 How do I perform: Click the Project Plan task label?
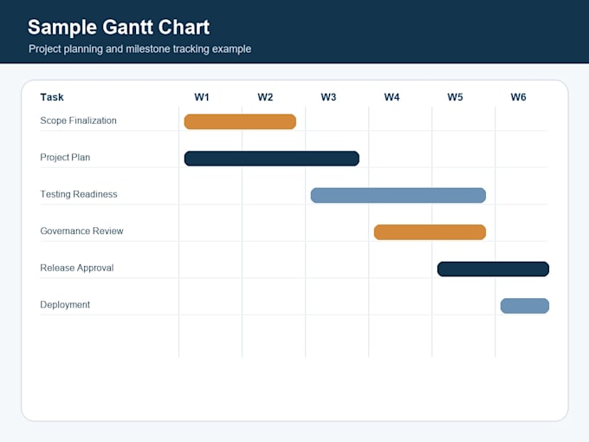click(65, 158)
